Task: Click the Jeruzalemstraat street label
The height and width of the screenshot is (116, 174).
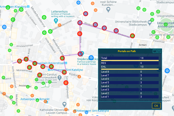Action: click(x=25, y=46)
